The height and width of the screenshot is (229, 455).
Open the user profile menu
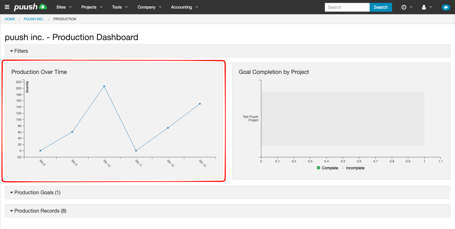click(427, 7)
